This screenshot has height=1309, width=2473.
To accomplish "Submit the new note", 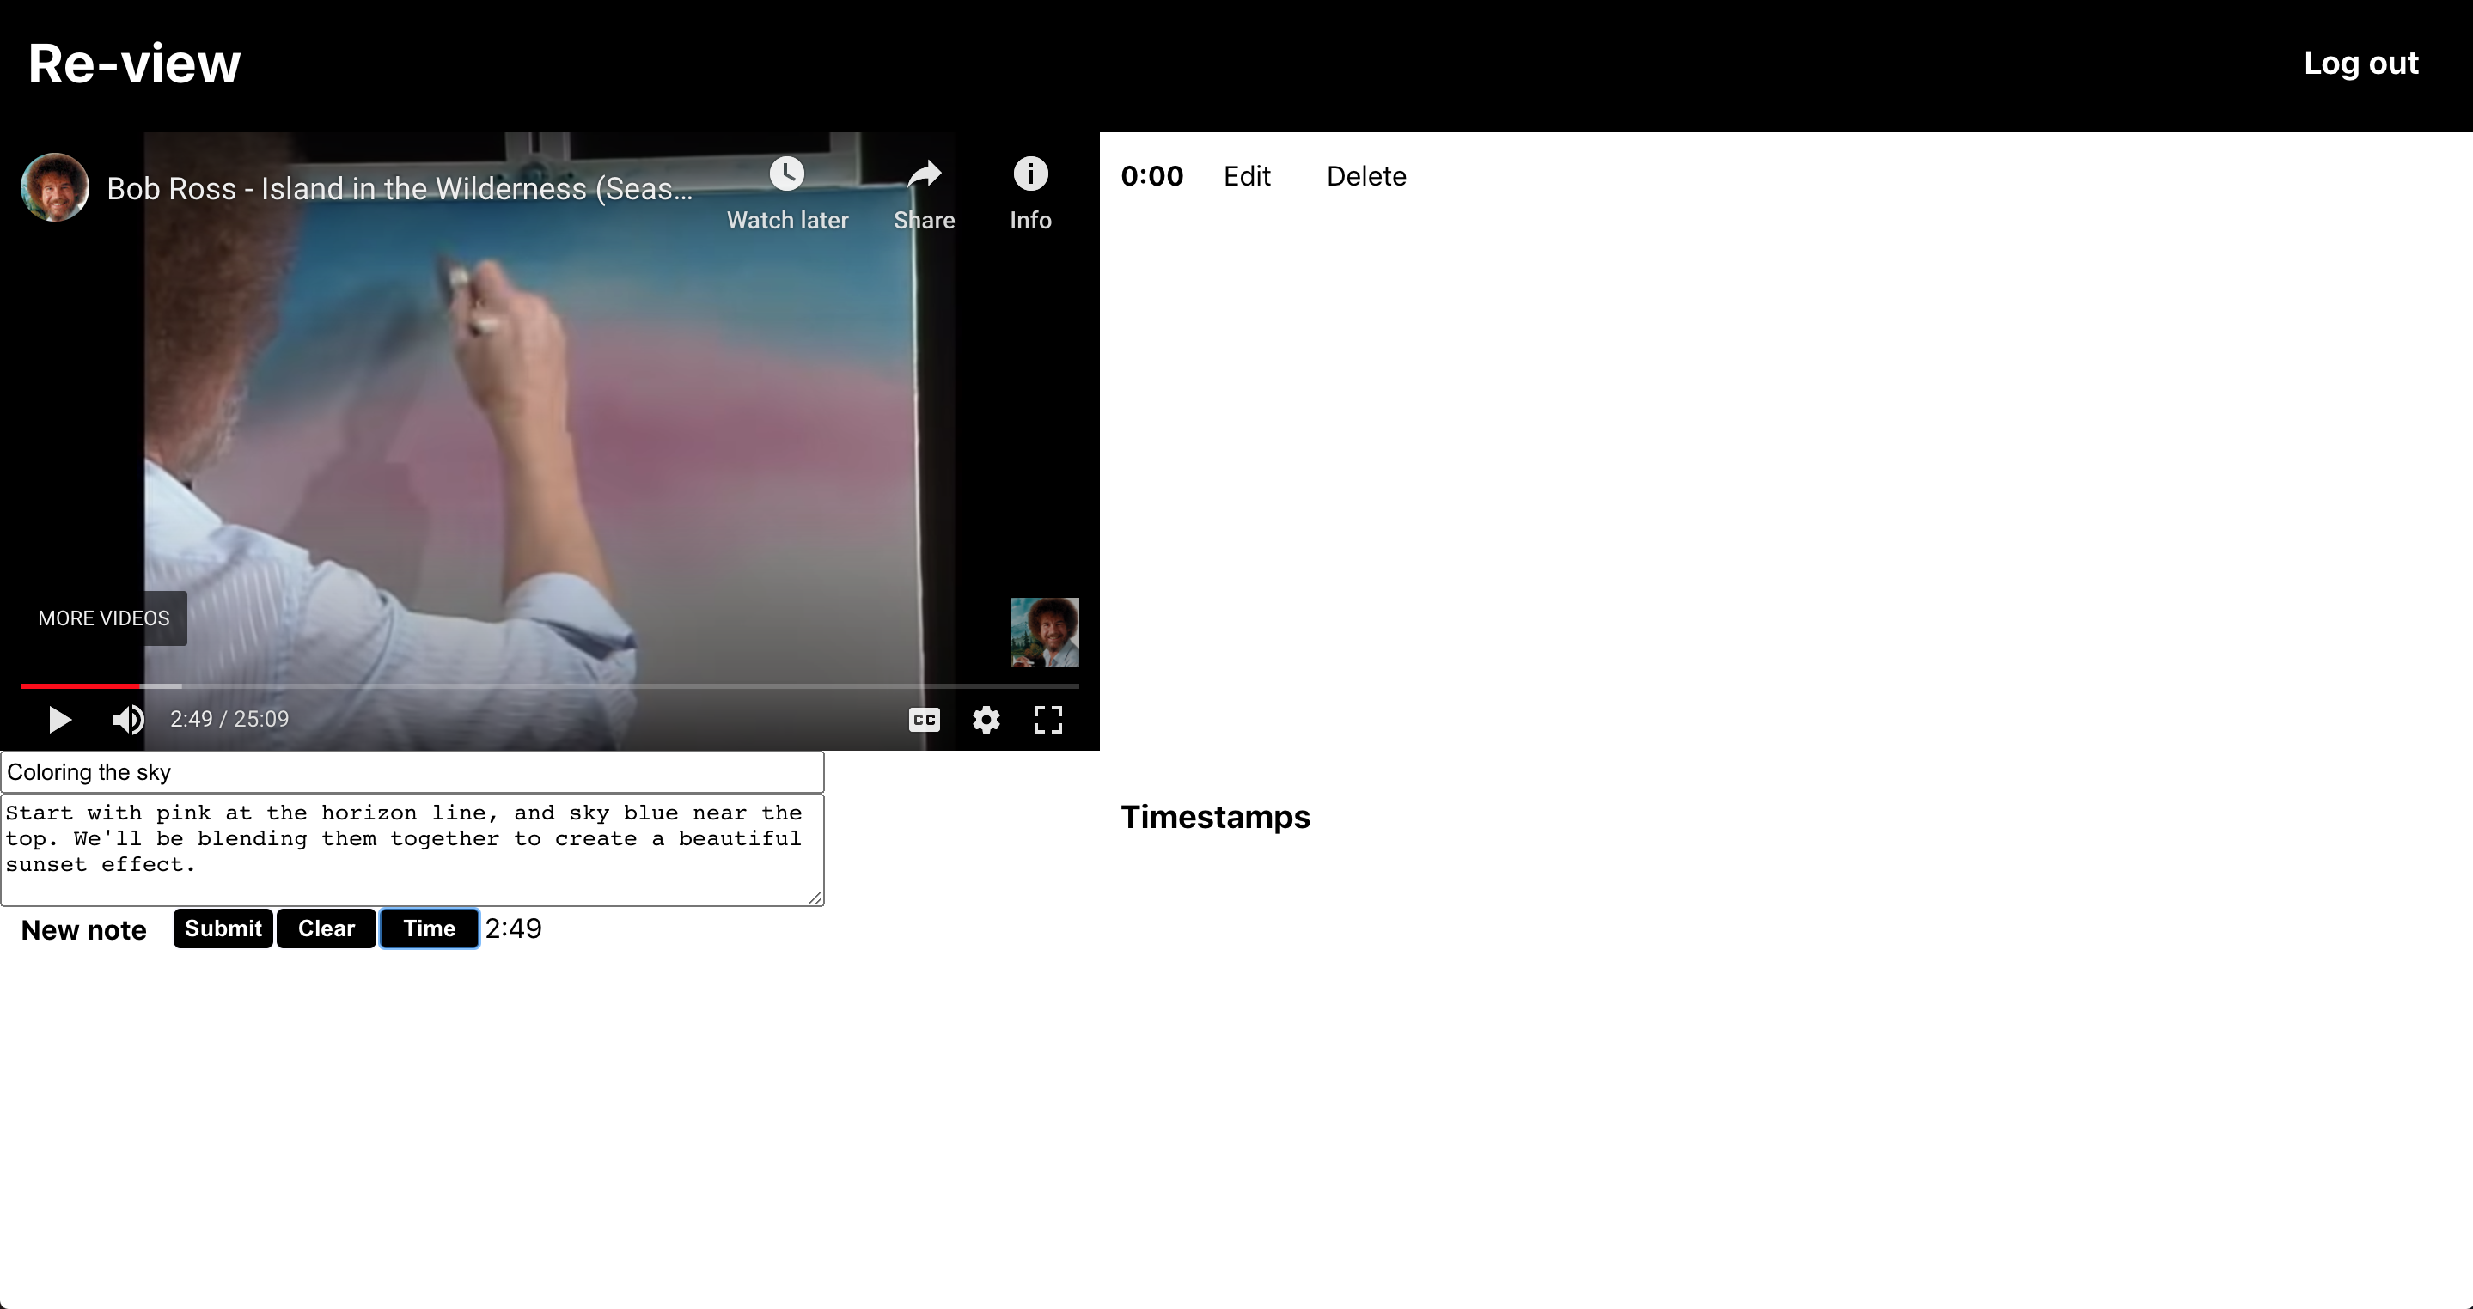I will [223, 929].
